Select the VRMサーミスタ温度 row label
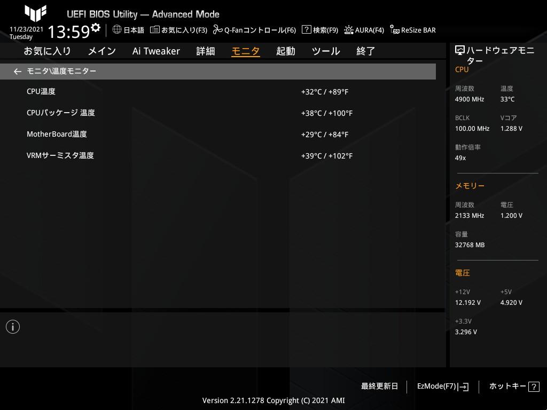This screenshot has width=547, height=410. click(x=60, y=155)
